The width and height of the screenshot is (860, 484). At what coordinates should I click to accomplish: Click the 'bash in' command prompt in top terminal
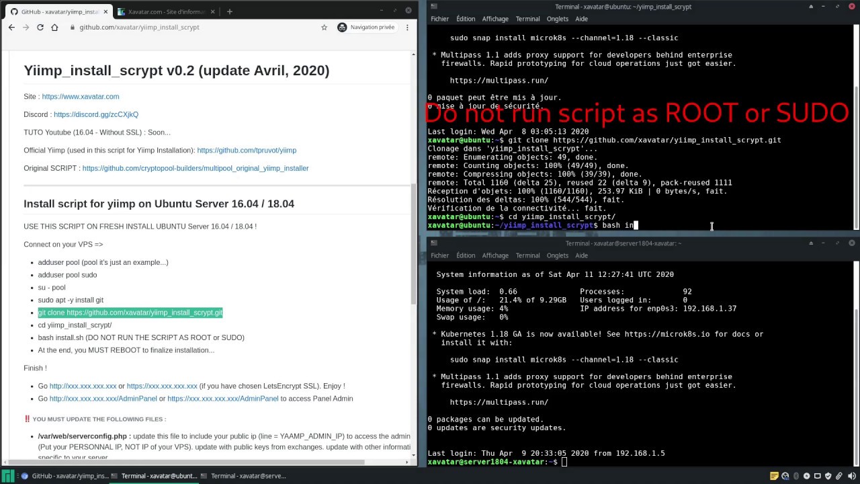click(533, 225)
